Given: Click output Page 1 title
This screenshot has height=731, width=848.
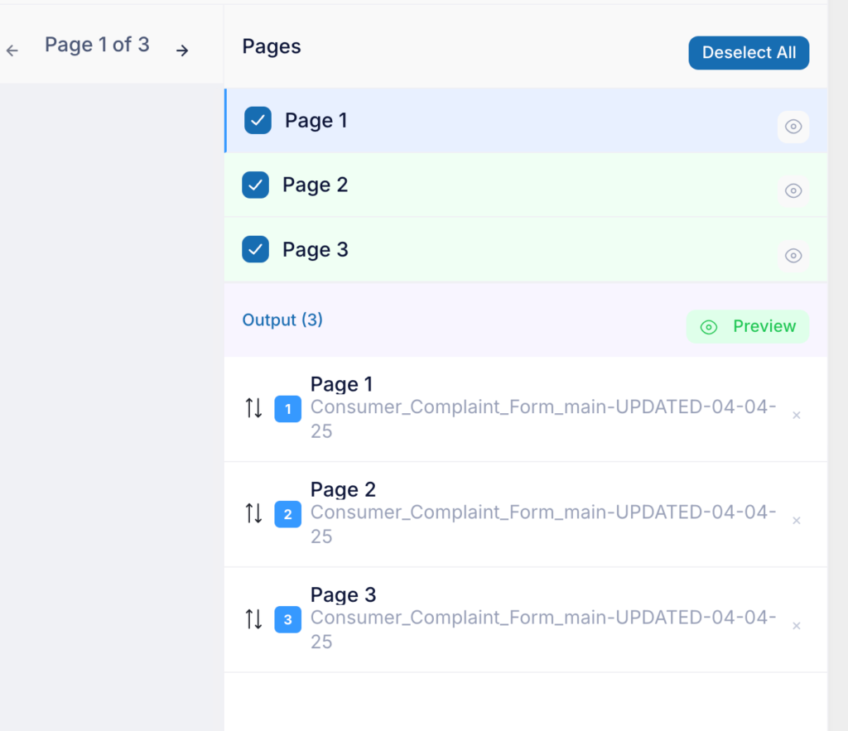Looking at the screenshot, I should pyautogui.click(x=342, y=384).
